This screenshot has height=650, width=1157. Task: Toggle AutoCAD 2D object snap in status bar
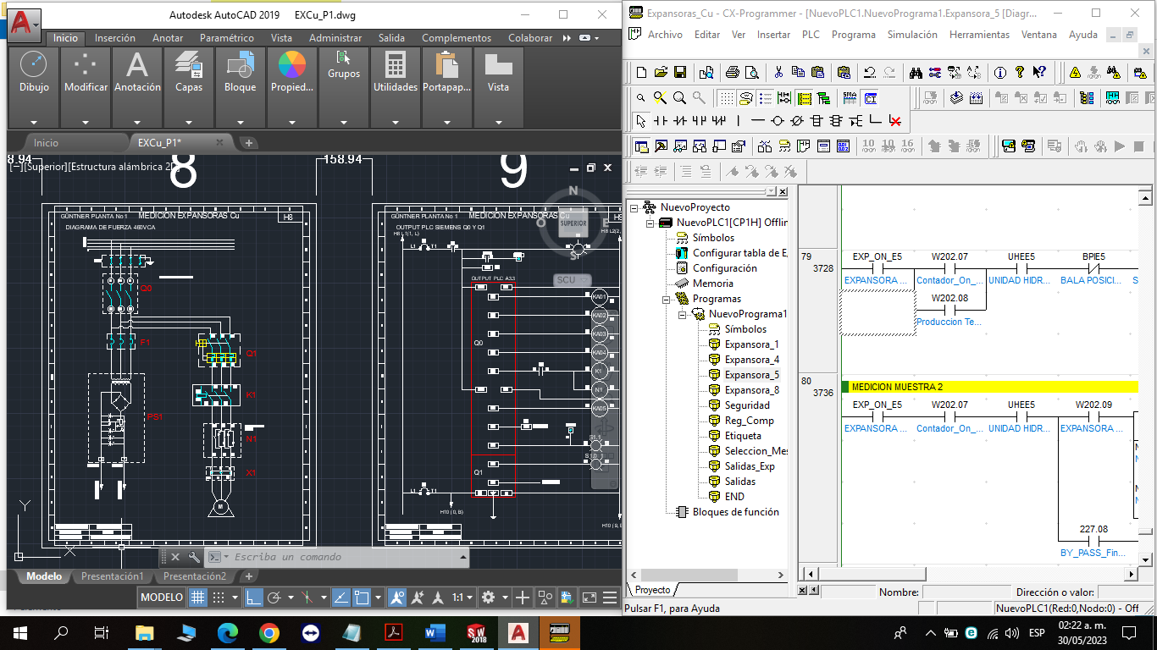tap(361, 598)
